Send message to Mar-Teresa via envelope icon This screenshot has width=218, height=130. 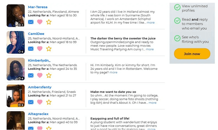(31, 22)
